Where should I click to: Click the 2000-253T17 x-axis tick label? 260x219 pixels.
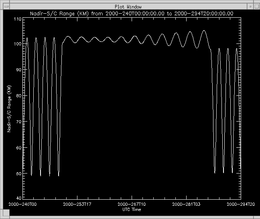(77, 205)
